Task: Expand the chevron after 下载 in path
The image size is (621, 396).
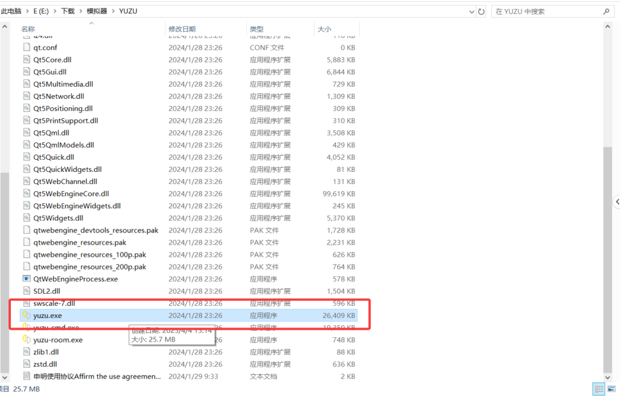Action: click(x=81, y=11)
